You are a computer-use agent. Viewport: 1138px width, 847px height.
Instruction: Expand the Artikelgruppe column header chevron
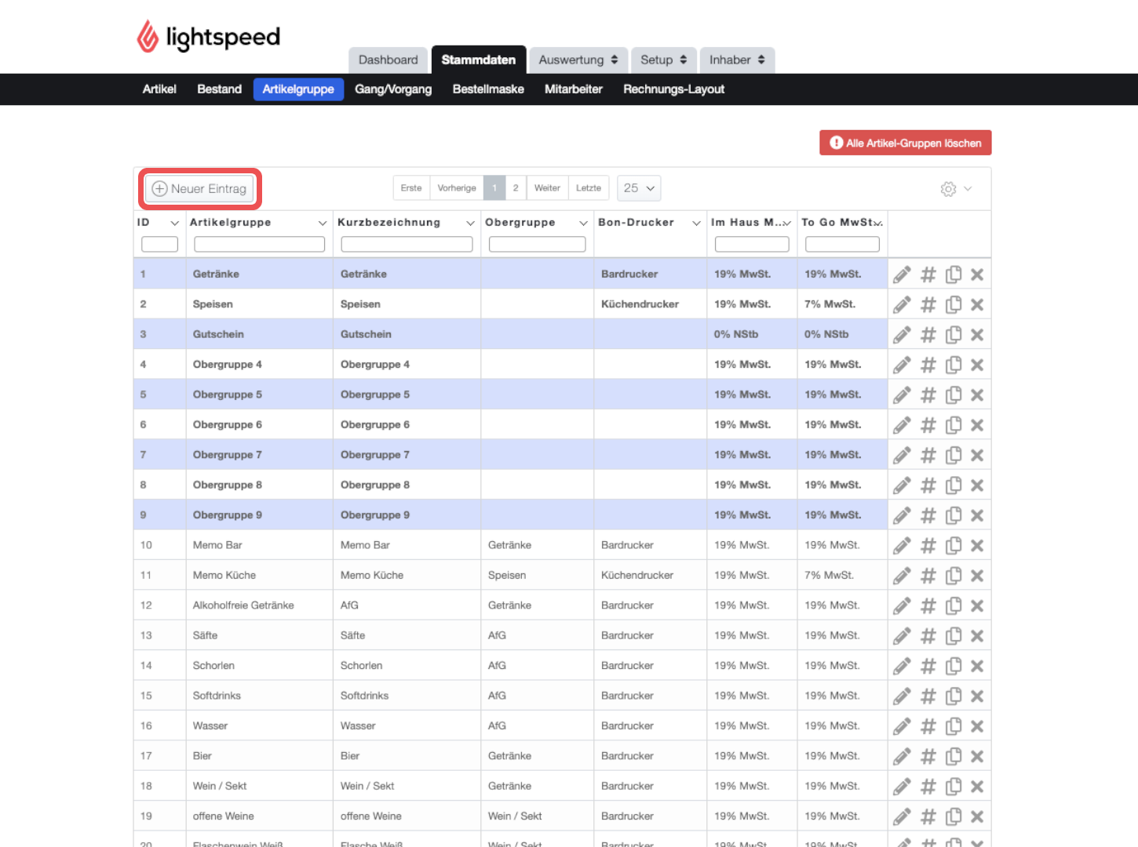click(322, 224)
